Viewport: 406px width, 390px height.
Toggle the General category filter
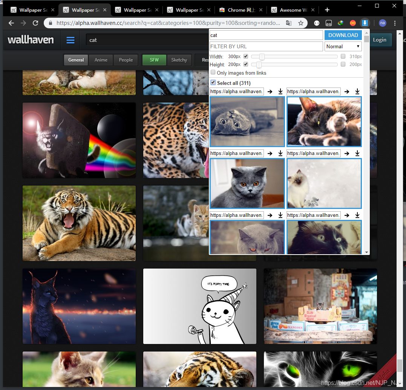(76, 60)
